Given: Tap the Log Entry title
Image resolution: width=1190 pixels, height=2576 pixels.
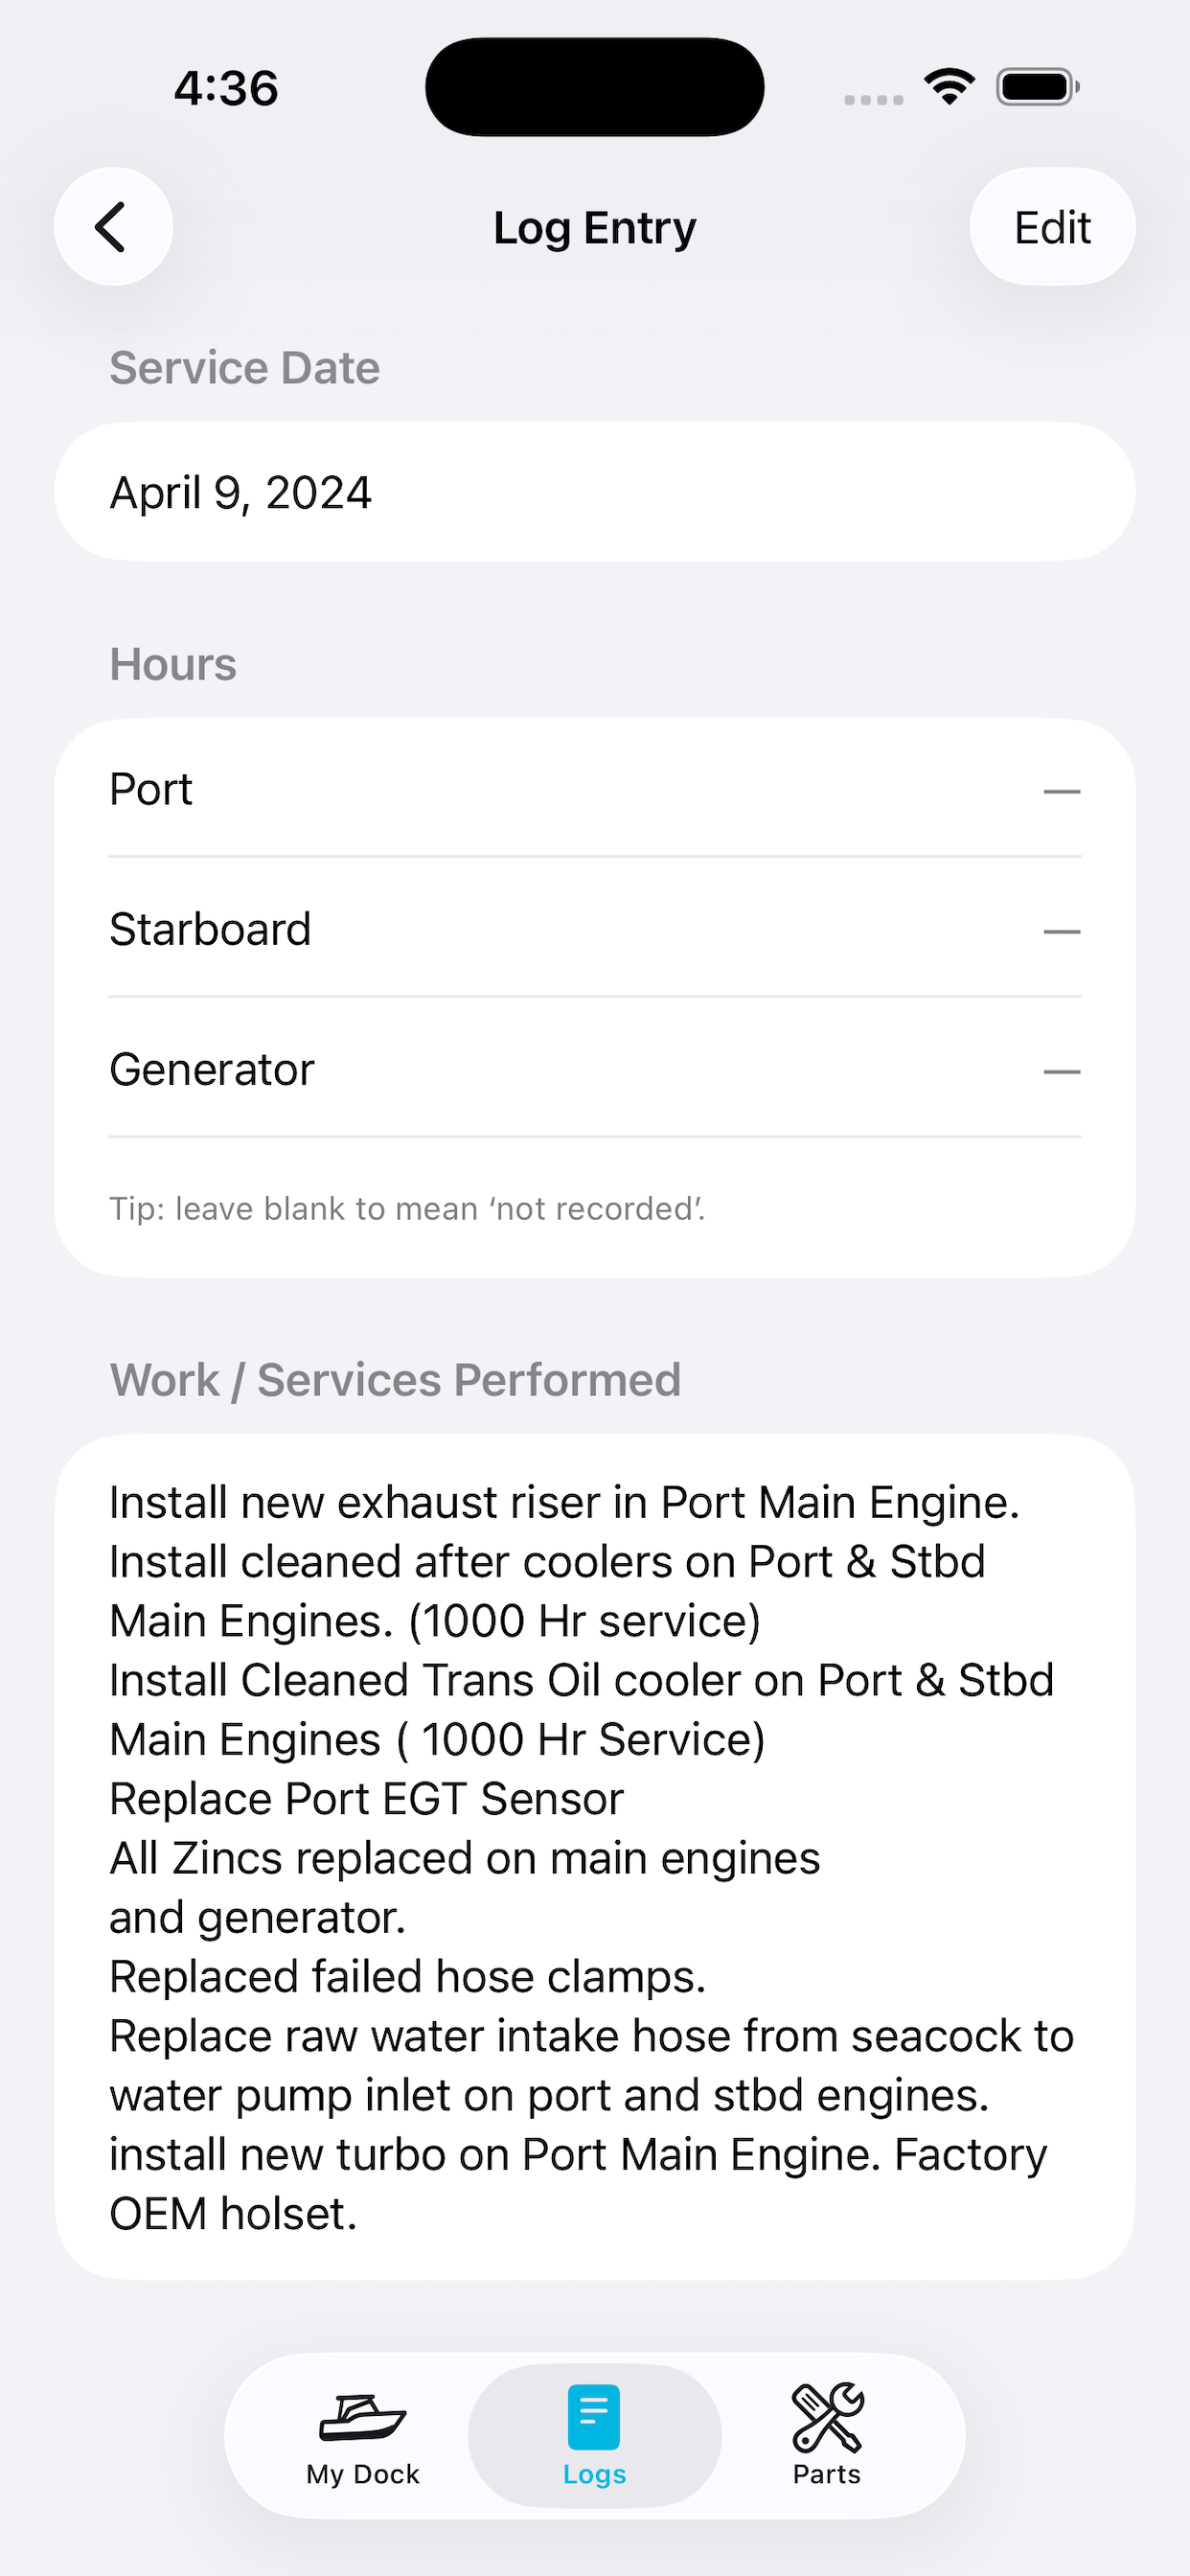Looking at the screenshot, I should 594,228.
